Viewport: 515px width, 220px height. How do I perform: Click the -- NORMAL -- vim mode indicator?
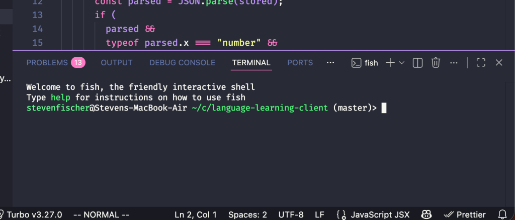pos(101,215)
